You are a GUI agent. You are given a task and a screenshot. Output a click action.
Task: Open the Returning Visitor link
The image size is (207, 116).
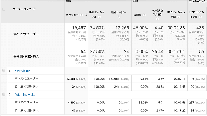click(x=26, y=95)
